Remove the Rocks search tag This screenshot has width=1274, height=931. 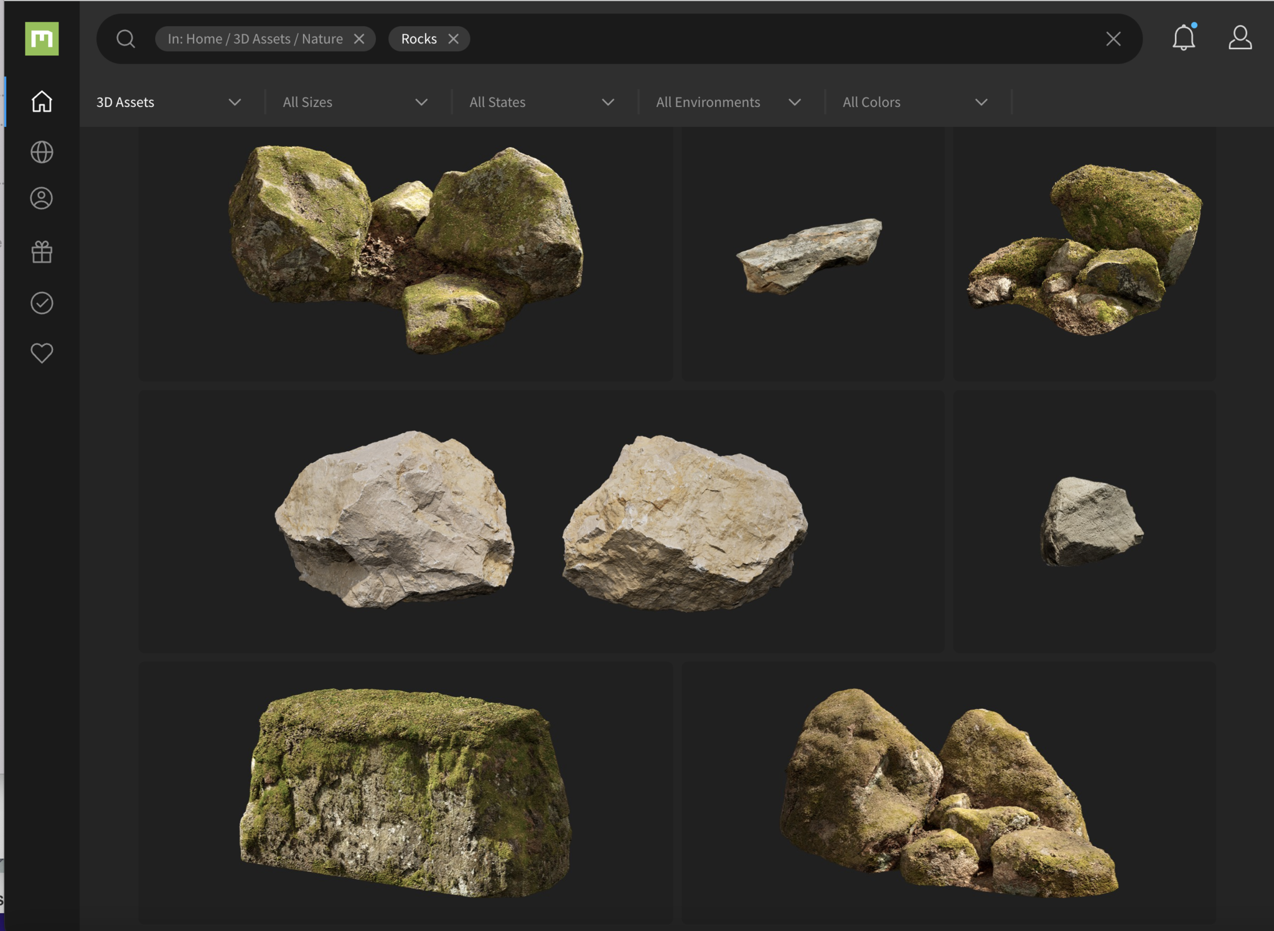(x=454, y=39)
